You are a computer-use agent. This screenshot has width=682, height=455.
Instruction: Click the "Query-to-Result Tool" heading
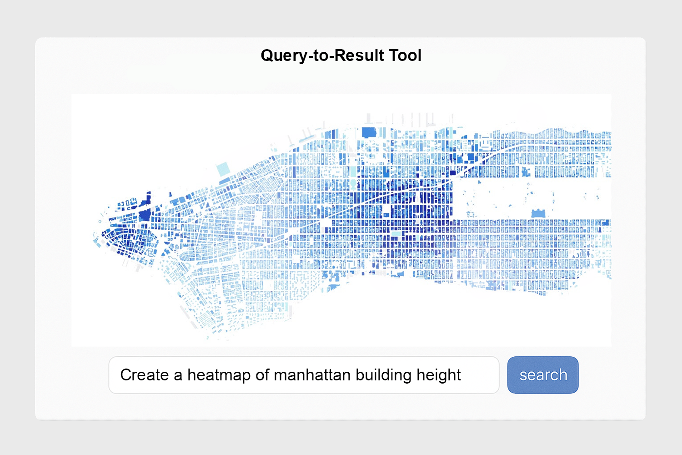(341, 56)
